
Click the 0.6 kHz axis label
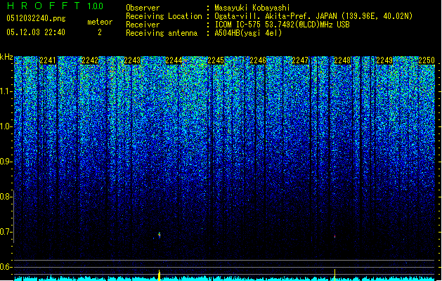[x=6, y=267]
